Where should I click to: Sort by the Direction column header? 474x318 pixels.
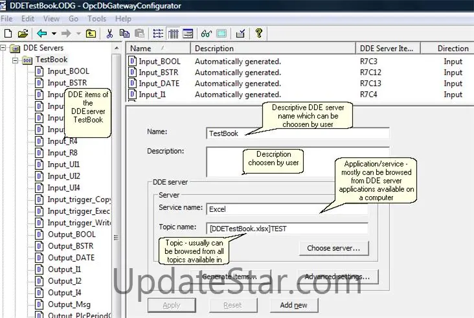[x=447, y=49]
